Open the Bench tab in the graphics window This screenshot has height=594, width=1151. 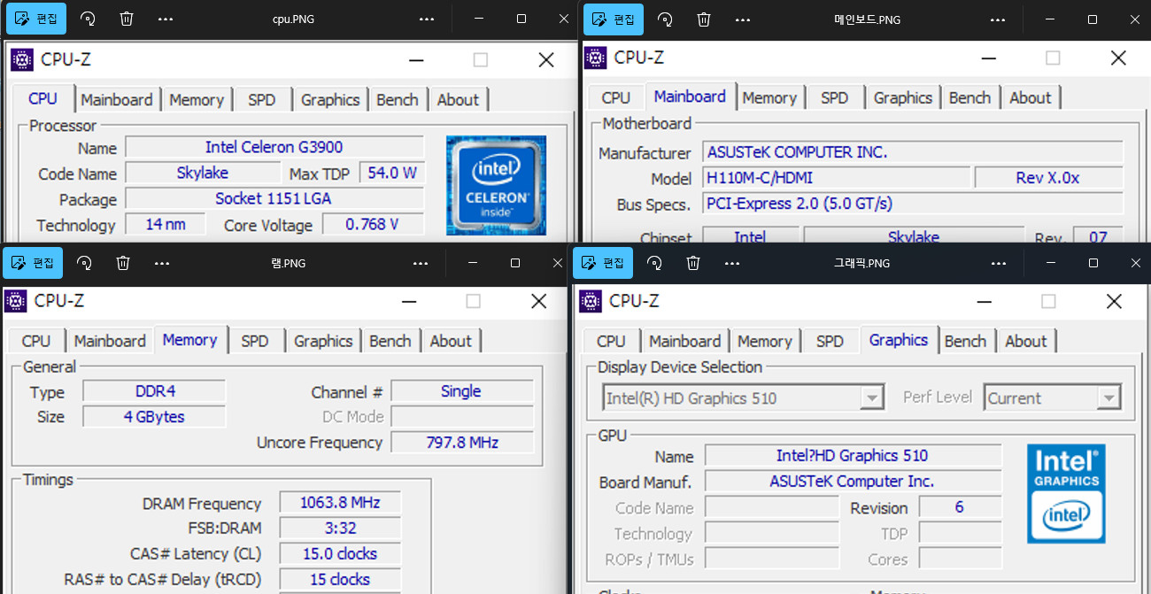[966, 340]
